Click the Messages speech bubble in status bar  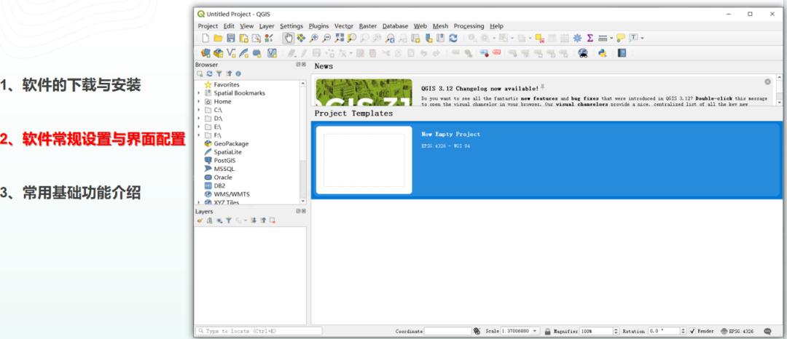point(767,332)
